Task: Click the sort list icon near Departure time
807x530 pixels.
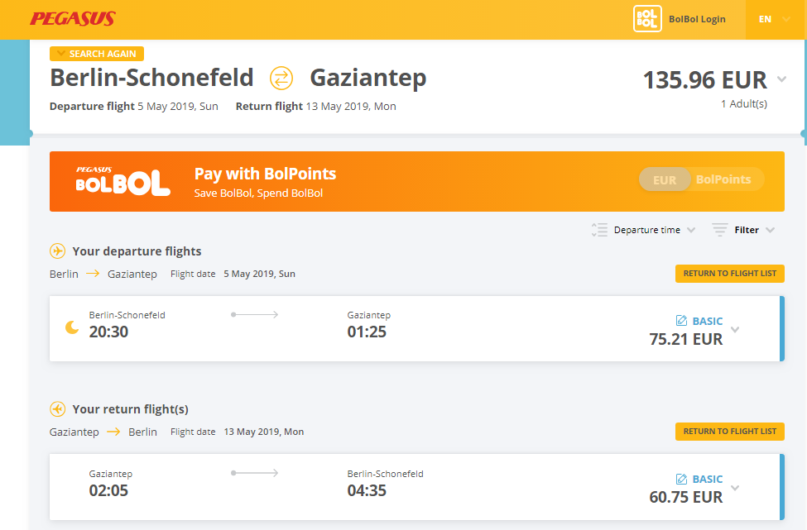Action: [x=599, y=230]
